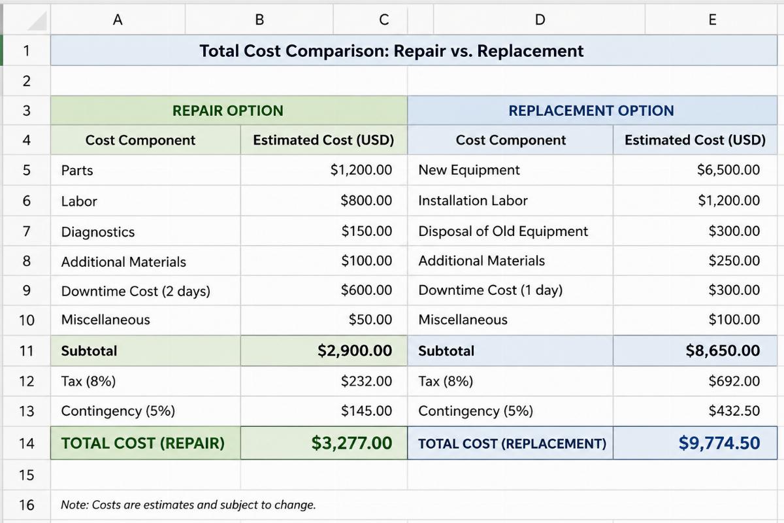Click the $100.00 repair materials cell
Viewport: 784px width, 523px height.
pyautogui.click(x=324, y=261)
